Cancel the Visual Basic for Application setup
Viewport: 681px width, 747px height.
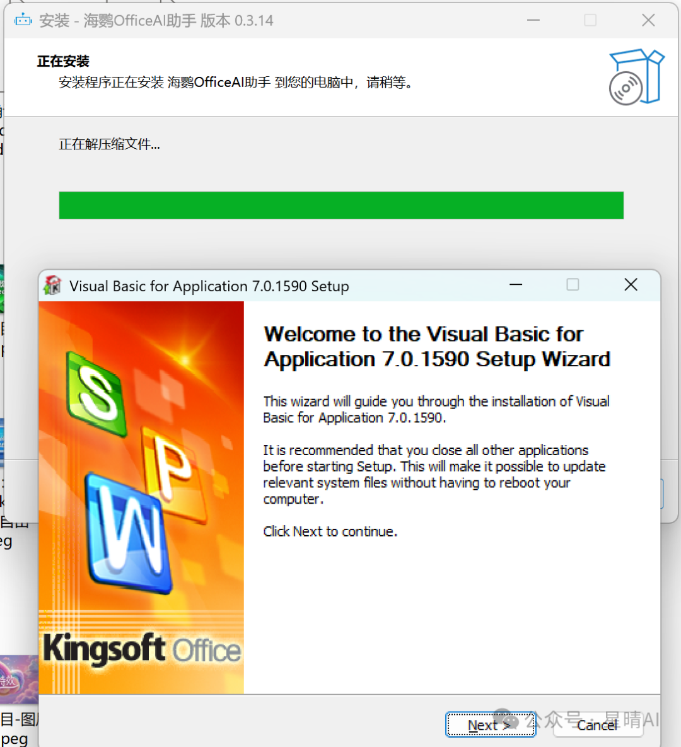click(598, 724)
